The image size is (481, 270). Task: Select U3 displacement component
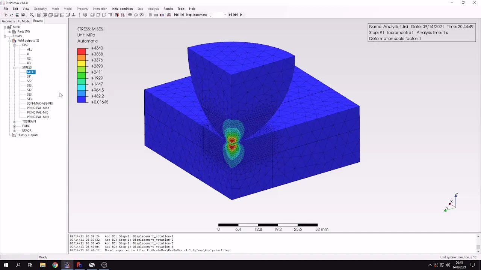29,63
